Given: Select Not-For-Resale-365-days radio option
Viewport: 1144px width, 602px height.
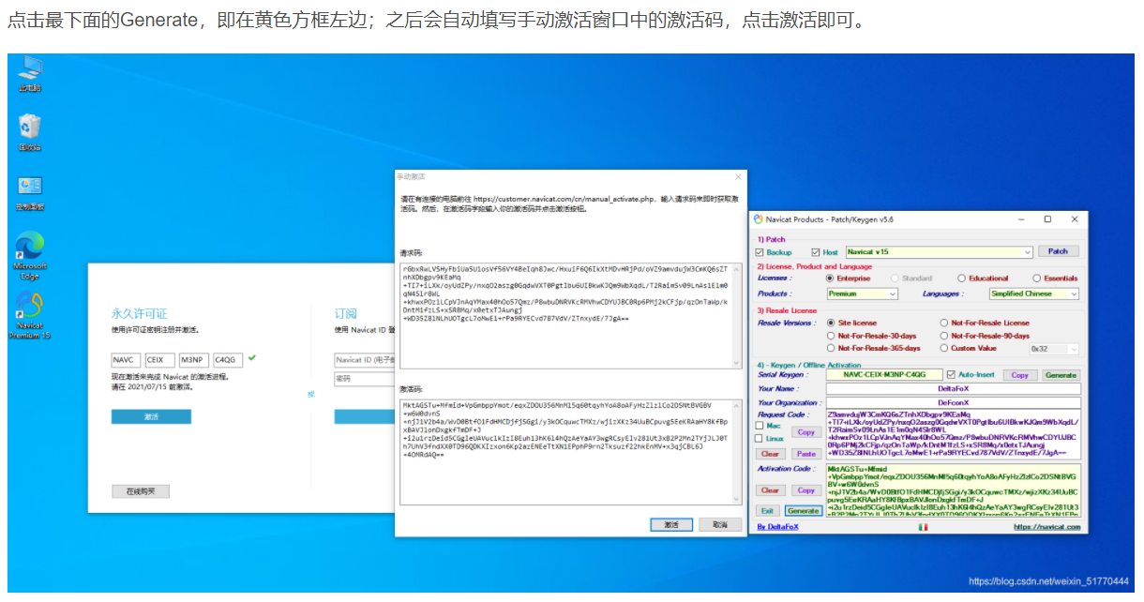Looking at the screenshot, I should [831, 348].
